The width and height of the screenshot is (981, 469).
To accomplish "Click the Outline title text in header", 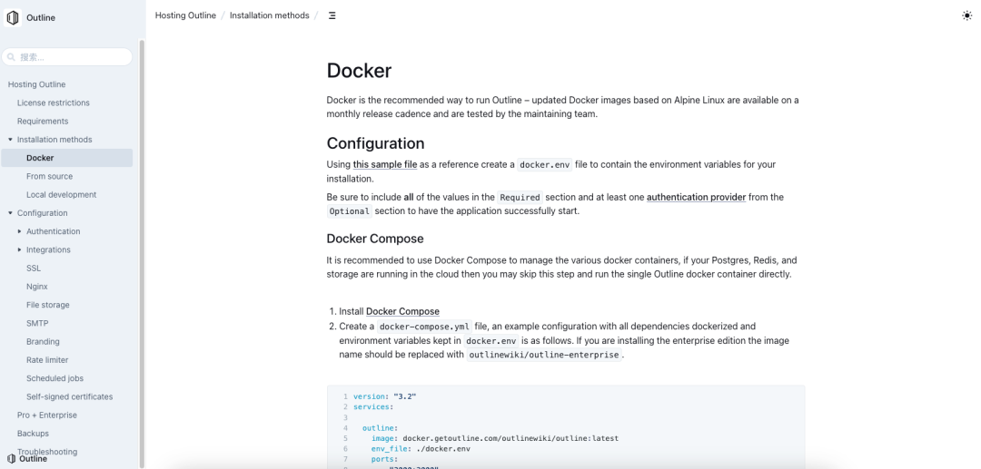I will click(x=41, y=17).
